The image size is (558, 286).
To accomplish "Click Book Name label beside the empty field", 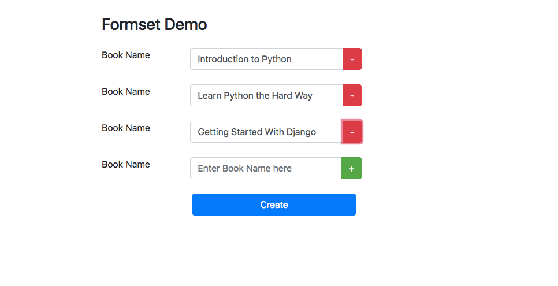I will point(126,164).
